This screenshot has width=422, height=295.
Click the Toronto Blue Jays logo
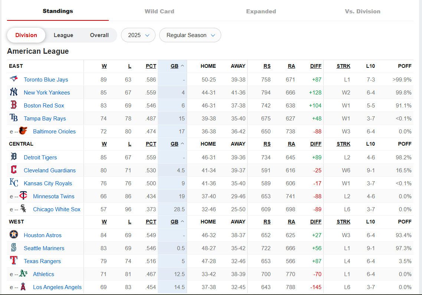pyautogui.click(x=14, y=79)
